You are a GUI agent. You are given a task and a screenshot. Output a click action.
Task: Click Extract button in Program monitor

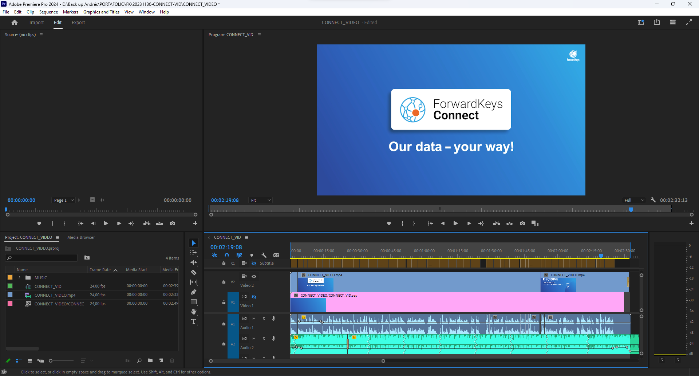(x=509, y=223)
